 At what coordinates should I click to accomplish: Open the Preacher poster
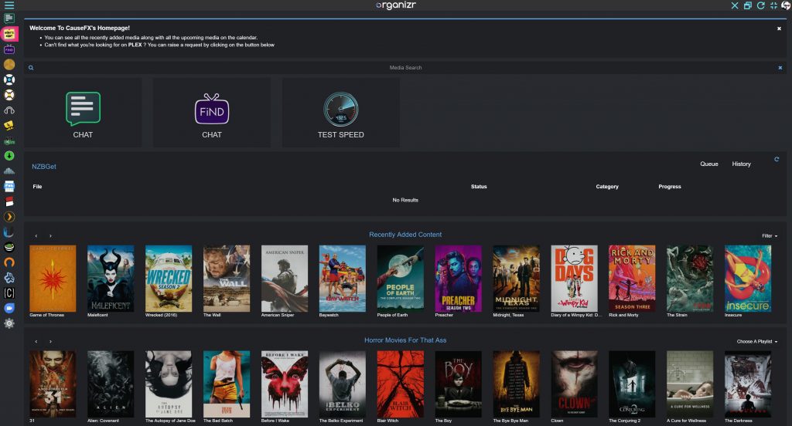pos(458,279)
